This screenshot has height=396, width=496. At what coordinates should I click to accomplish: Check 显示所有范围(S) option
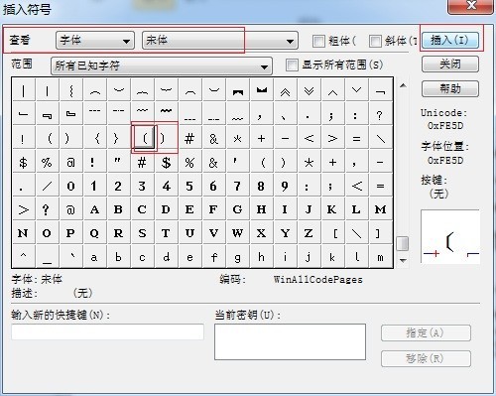(292, 65)
